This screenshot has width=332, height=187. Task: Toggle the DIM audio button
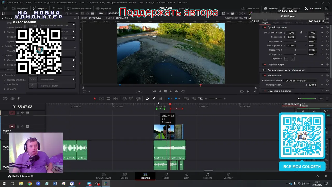[x=321, y=99]
